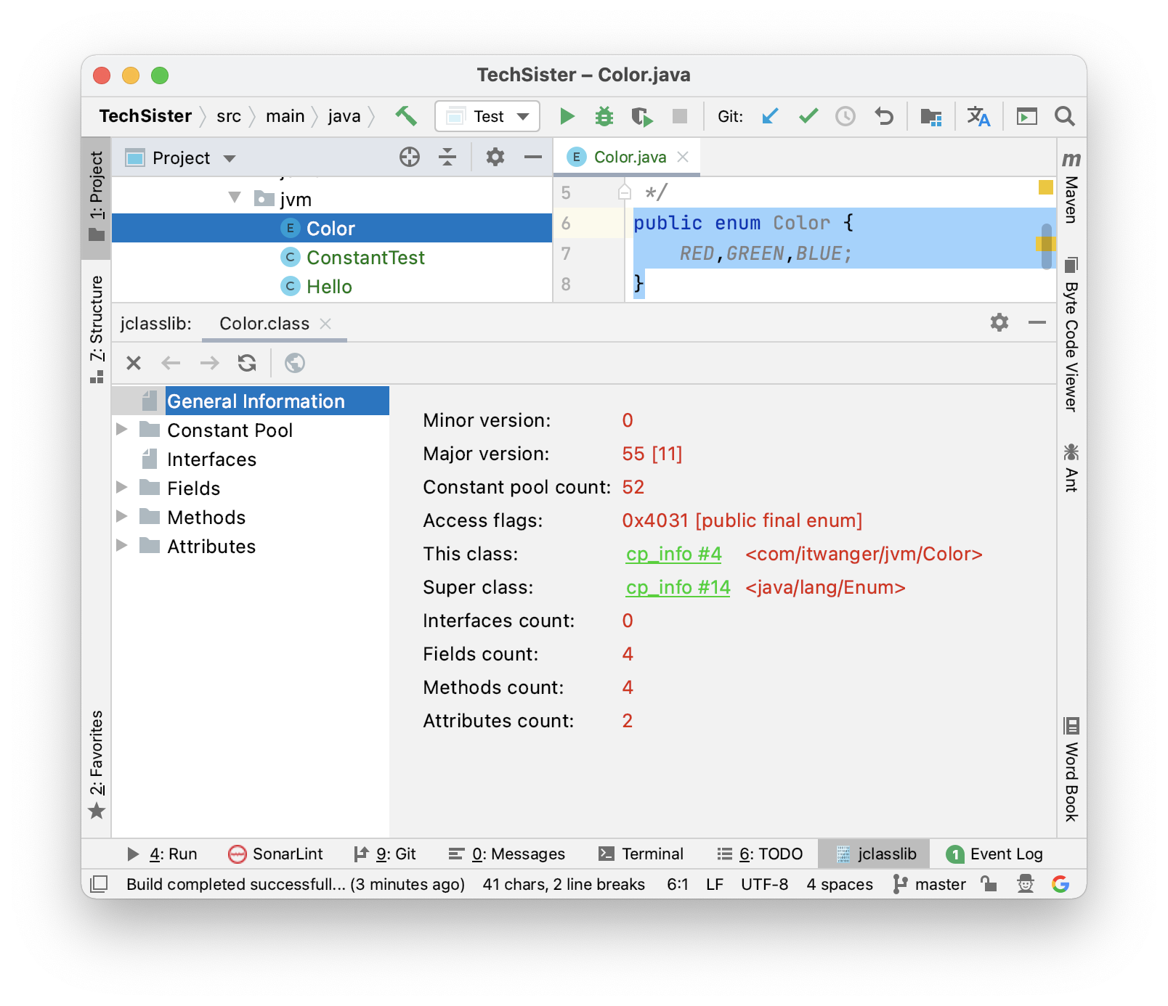This screenshot has width=1168, height=1006.
Task: Follow the cp_info #14 super class link
Action: [x=678, y=587]
